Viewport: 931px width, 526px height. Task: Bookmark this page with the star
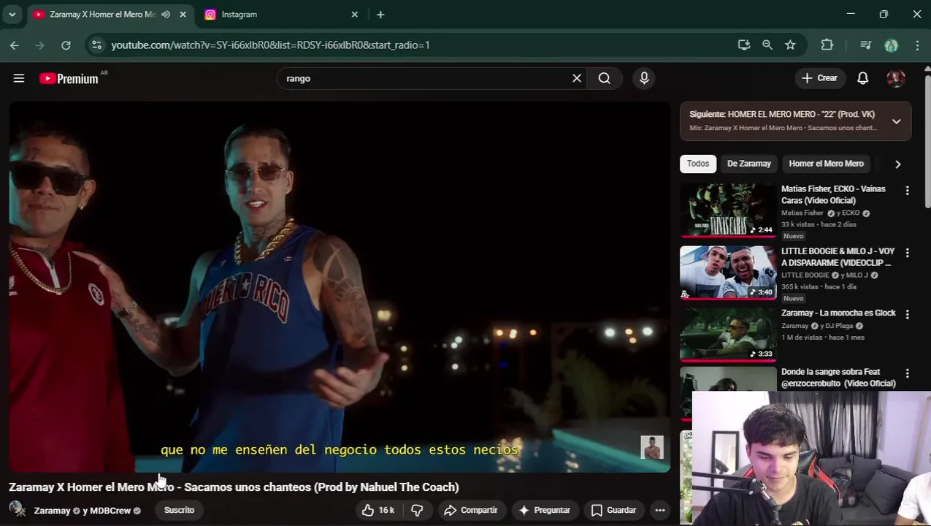click(790, 45)
